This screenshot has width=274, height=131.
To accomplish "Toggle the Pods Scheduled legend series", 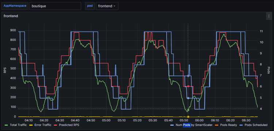I will (x=256, y=125).
